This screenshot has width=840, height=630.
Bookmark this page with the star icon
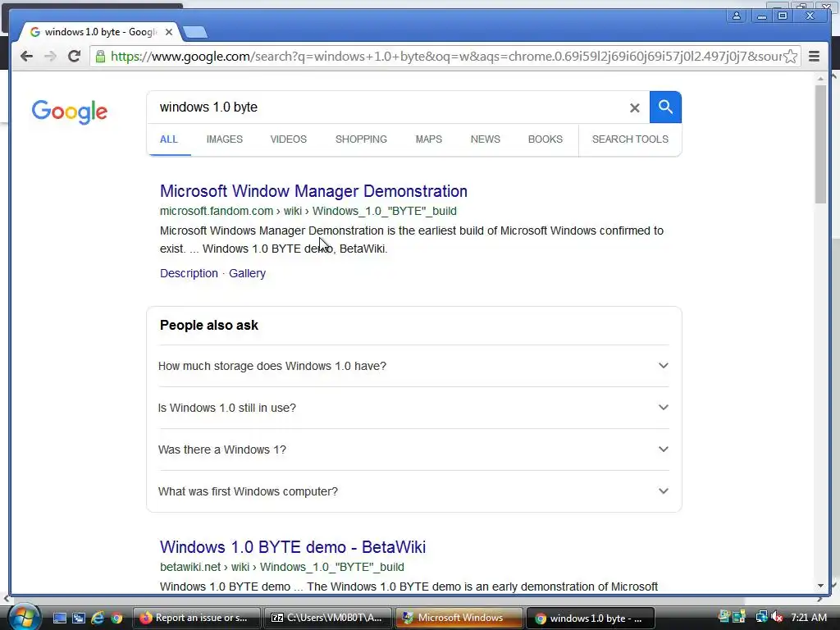(790, 57)
